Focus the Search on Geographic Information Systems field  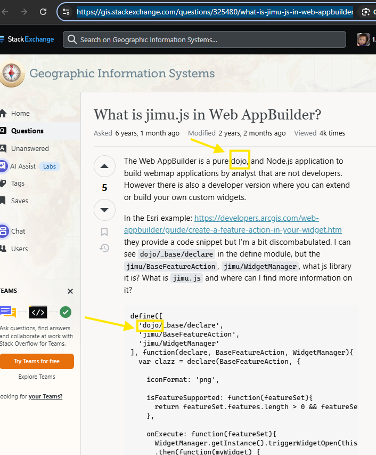205,39
